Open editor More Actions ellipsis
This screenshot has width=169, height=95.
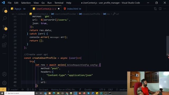point(165,9)
